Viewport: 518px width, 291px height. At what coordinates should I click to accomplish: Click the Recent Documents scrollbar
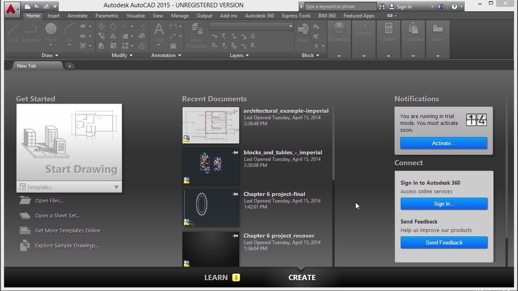[x=333, y=144]
